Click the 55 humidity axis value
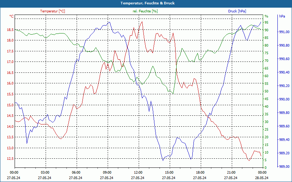 pyautogui.click(x=266, y=84)
